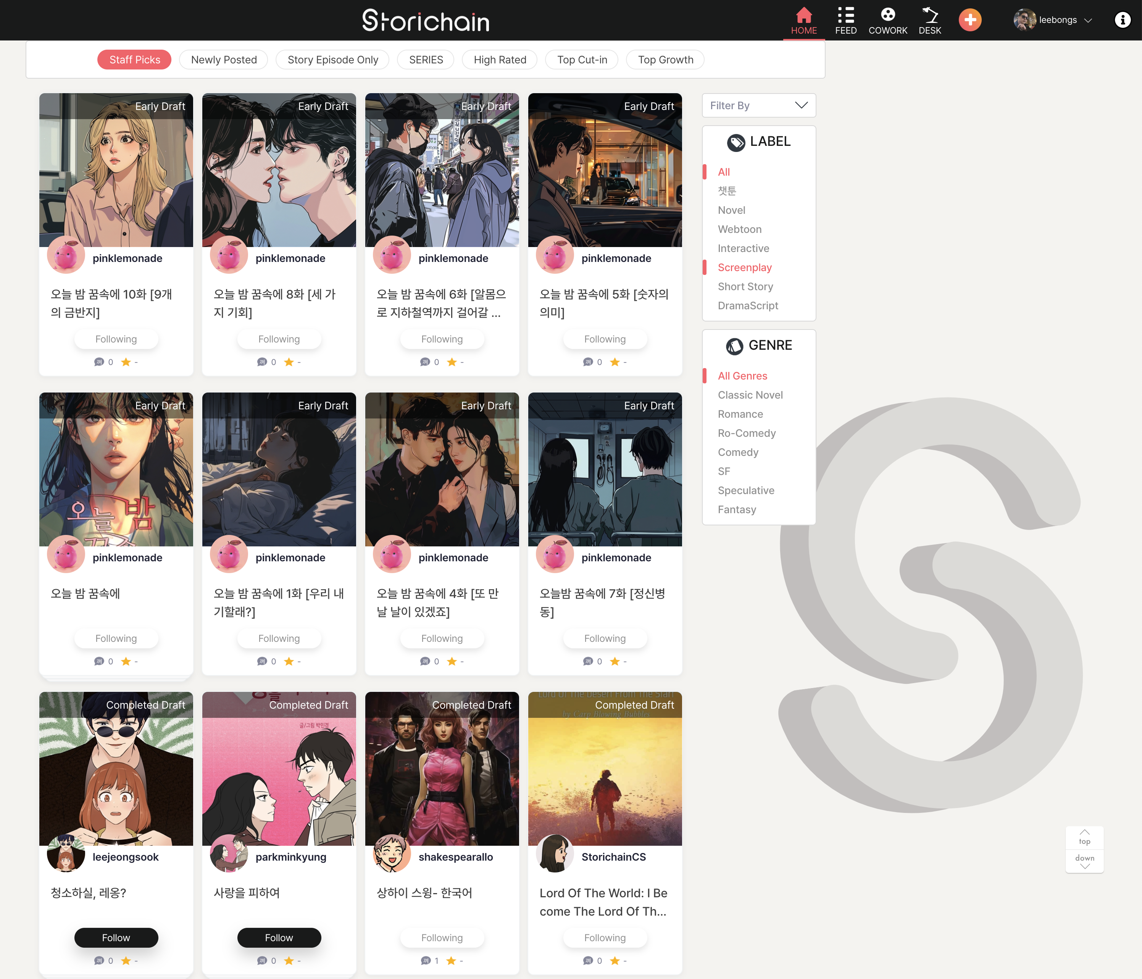Select the Webtoon label filter
This screenshot has height=979, width=1142.
coord(739,229)
